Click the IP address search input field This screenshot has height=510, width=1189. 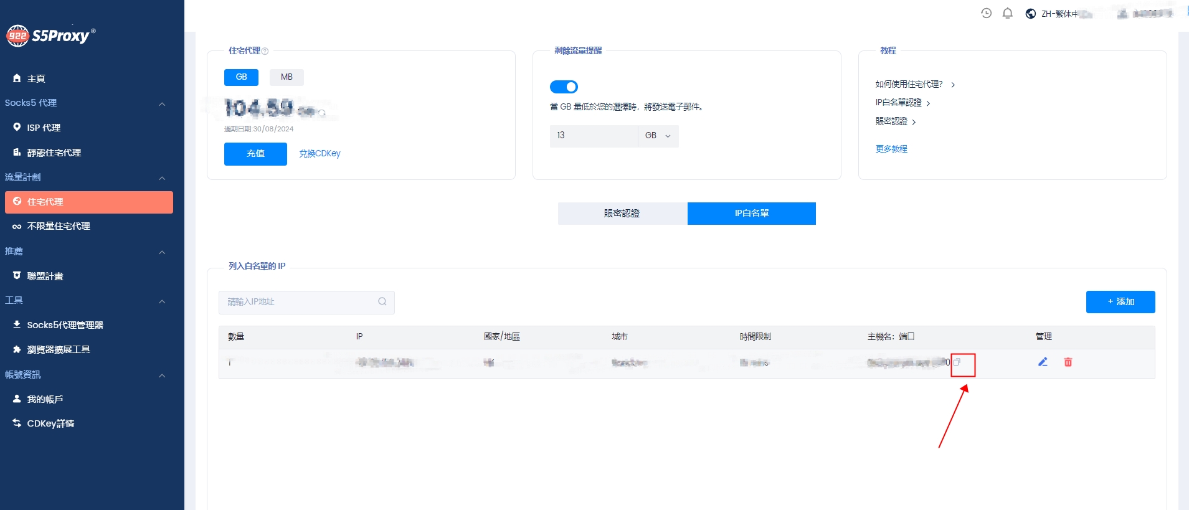pyautogui.click(x=299, y=302)
